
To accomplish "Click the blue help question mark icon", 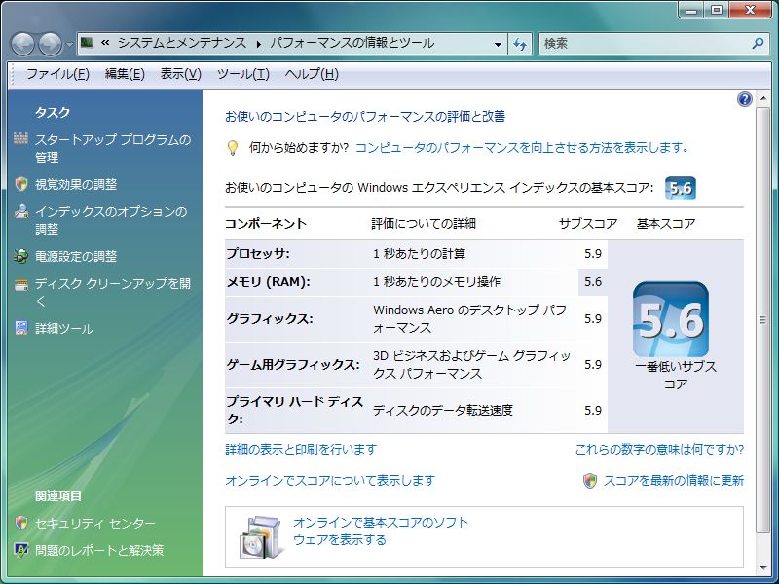I will tap(744, 99).
